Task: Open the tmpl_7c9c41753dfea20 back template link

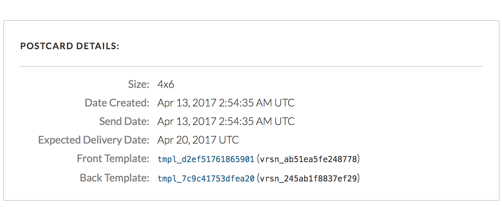Action: click(206, 178)
